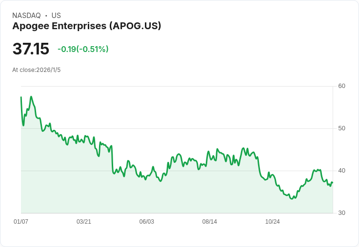Screen dimensions: 359x247
Task: Select the 10/24 date on x-axis
Action: (x=273, y=222)
